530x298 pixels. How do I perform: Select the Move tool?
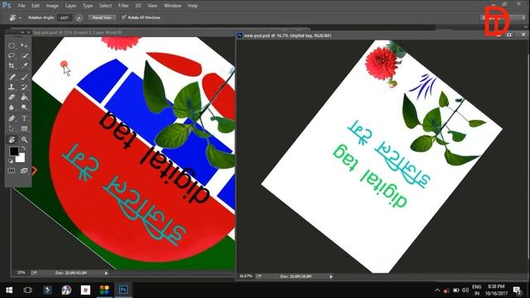[x=24, y=46]
